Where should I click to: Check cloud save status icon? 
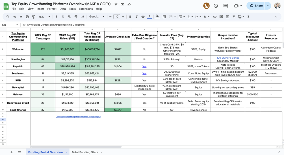(x=129, y=4)
